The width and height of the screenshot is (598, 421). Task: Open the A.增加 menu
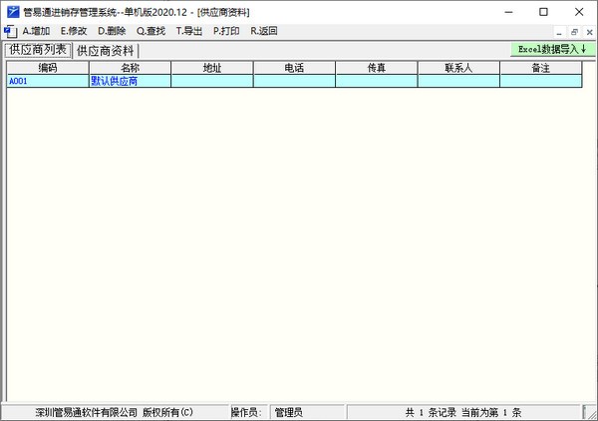tap(36, 31)
